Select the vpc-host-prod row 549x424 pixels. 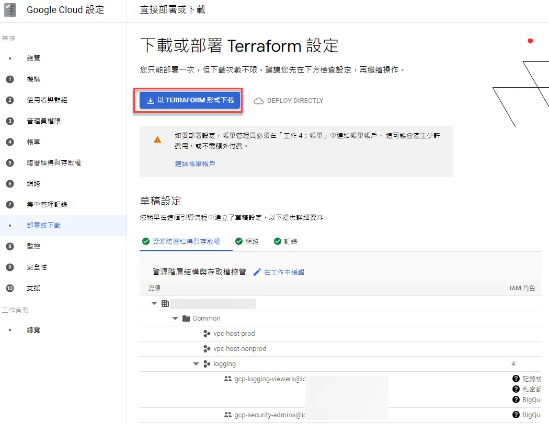pyautogui.click(x=340, y=334)
